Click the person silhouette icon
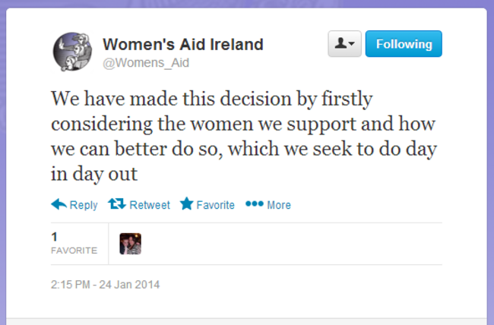 pyautogui.click(x=340, y=43)
